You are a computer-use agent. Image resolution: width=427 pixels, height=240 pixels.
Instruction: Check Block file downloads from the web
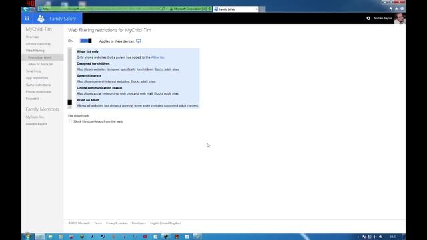[x=70, y=121]
